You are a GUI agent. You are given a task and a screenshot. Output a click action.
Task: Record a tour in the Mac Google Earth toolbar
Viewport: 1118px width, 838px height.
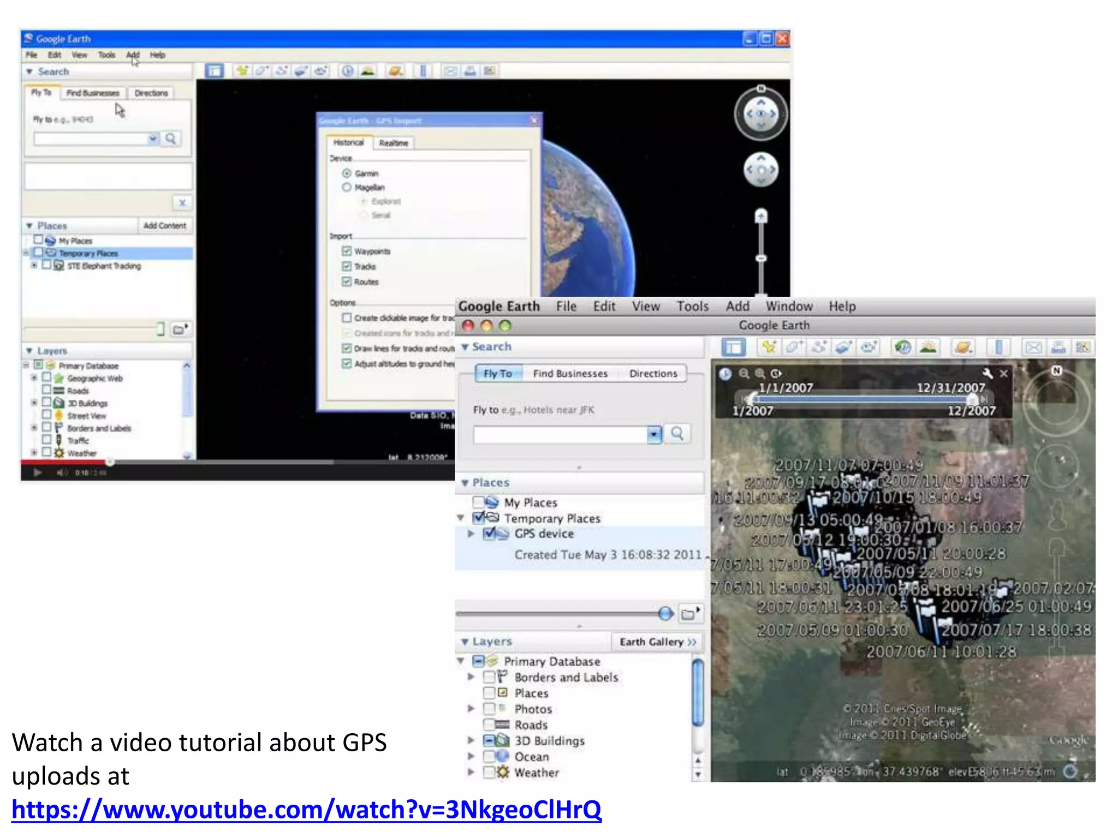click(869, 347)
